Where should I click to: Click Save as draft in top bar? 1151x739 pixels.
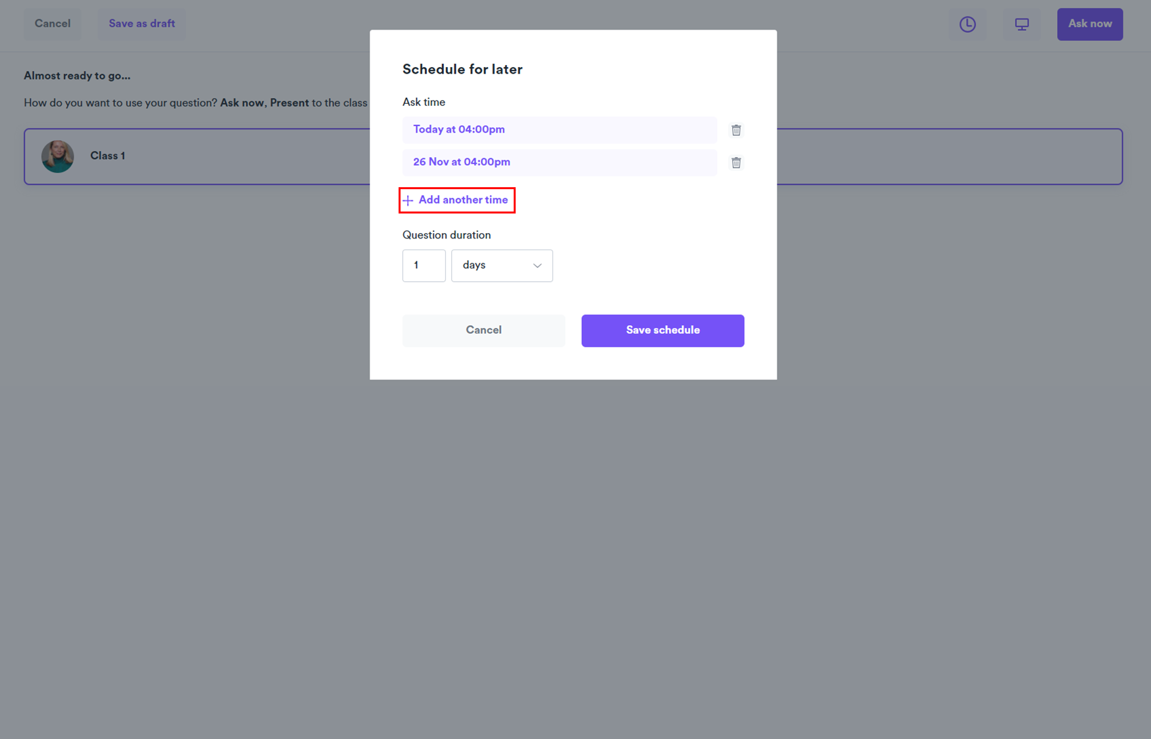[141, 24]
